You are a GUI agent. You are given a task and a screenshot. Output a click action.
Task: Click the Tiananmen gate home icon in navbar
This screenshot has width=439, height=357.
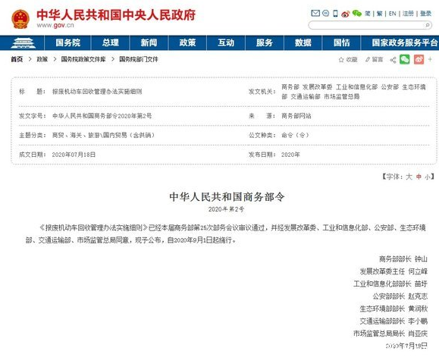click(23, 42)
